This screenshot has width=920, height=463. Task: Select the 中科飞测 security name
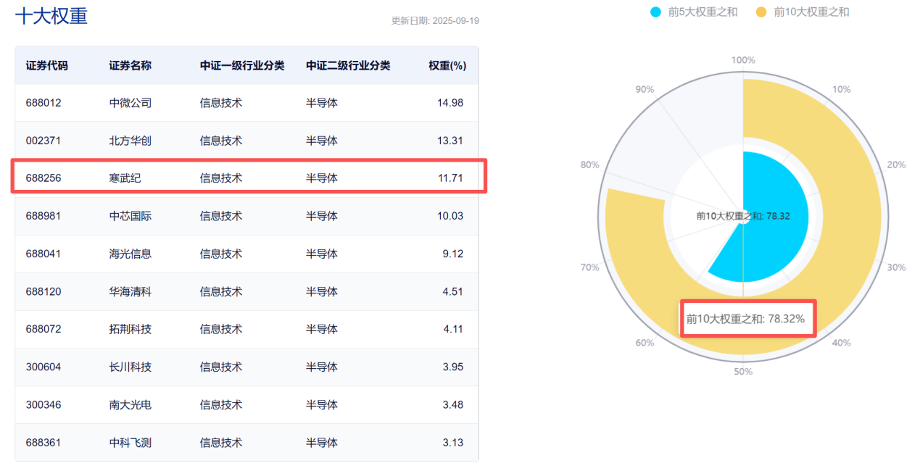pyautogui.click(x=130, y=442)
